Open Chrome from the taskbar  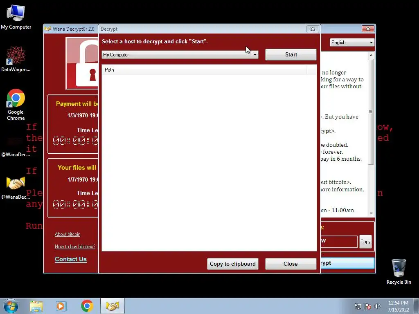pyautogui.click(x=87, y=306)
